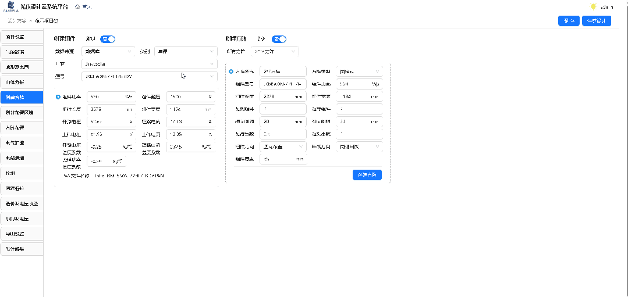Open the 划分布置区域 sidebar item

point(22,113)
